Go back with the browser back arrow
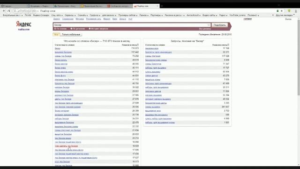300x169 pixels. (x=4, y=11)
